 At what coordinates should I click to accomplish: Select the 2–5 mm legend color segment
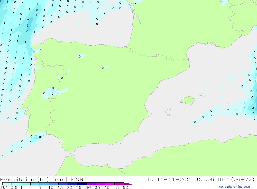pos(35,184)
